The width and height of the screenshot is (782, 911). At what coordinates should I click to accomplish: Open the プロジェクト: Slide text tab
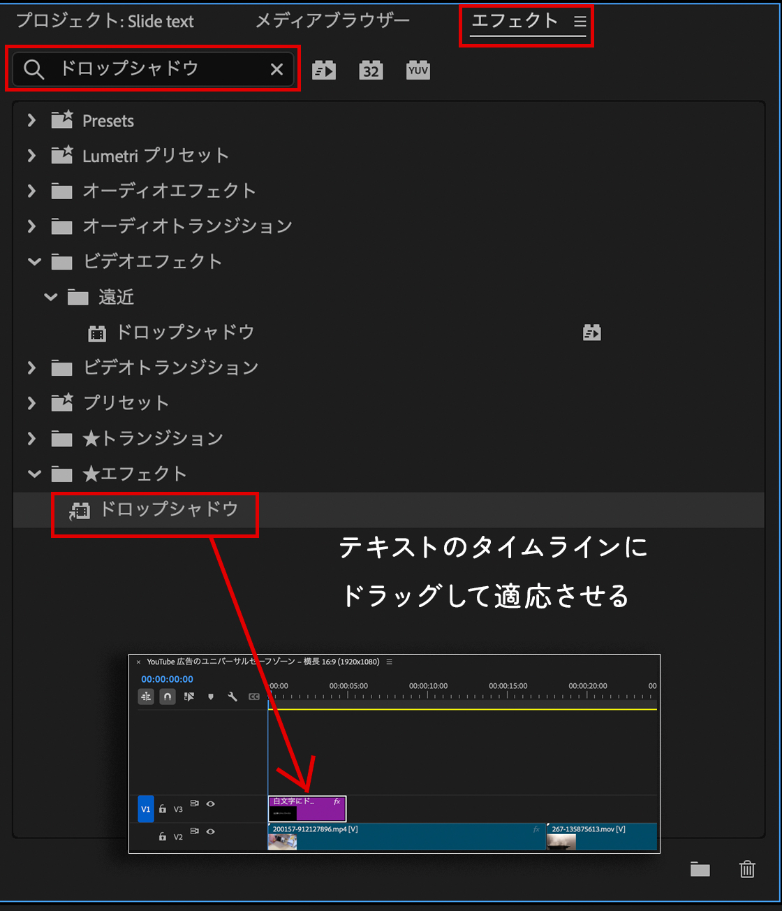pos(105,21)
